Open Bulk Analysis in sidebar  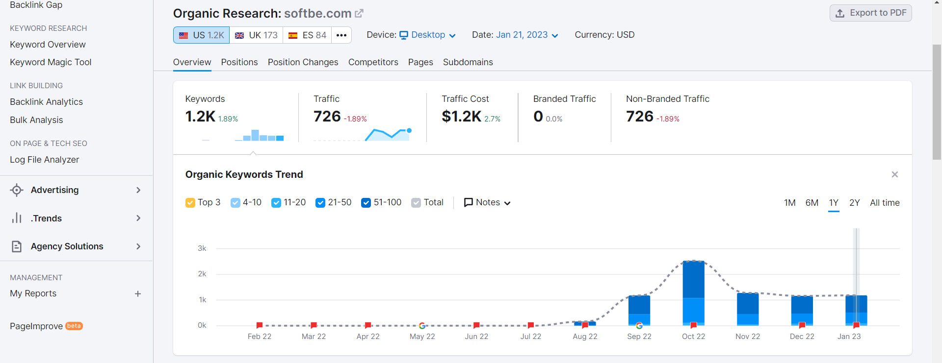tap(36, 120)
